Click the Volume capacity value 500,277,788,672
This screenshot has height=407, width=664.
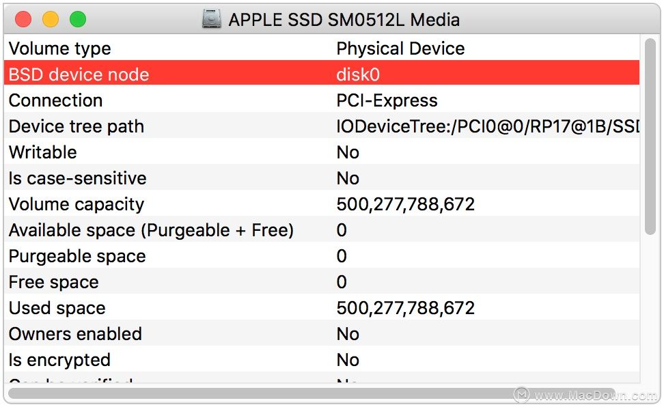(405, 205)
